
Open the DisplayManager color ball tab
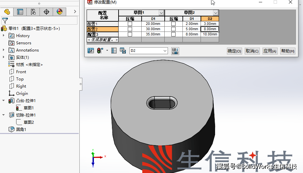pyautogui.click(x=60, y=12)
